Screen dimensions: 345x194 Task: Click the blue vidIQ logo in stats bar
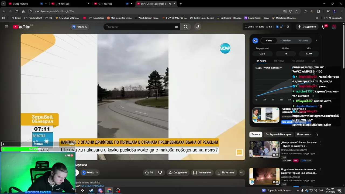pyautogui.click(x=277, y=27)
